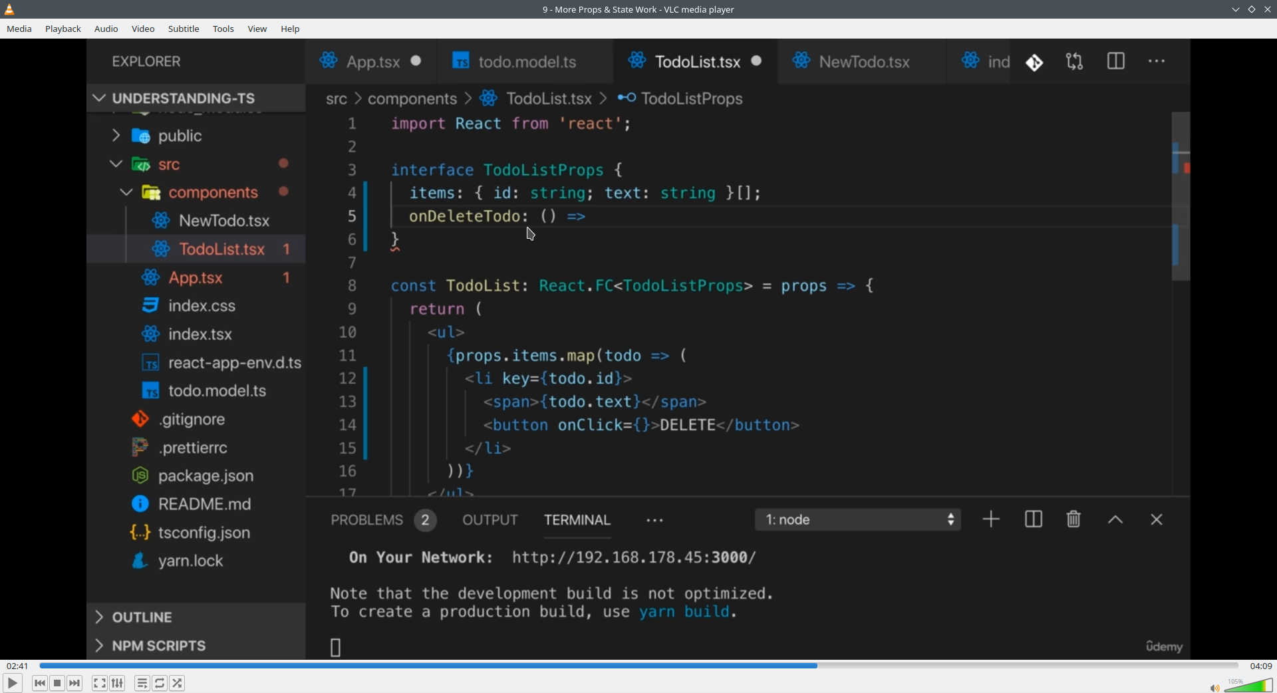Open the .prettierrc file

click(196, 448)
